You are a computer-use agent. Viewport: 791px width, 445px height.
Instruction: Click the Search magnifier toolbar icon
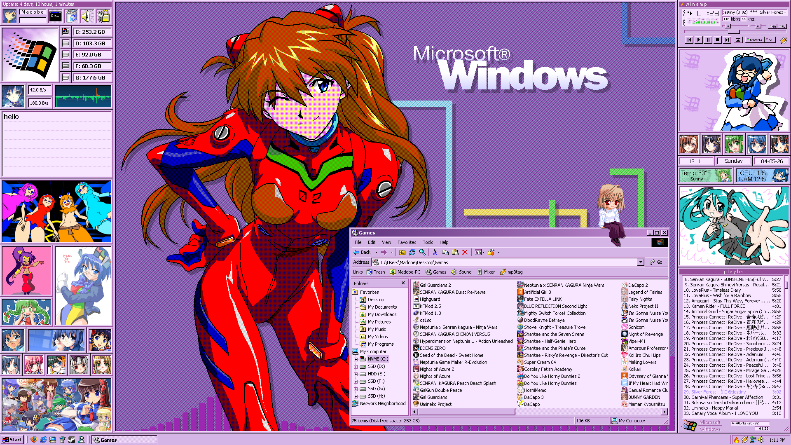422,252
